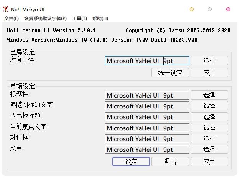Click 选择 button for 所有字体
The height and width of the screenshot is (183, 245).
pyautogui.click(x=209, y=61)
